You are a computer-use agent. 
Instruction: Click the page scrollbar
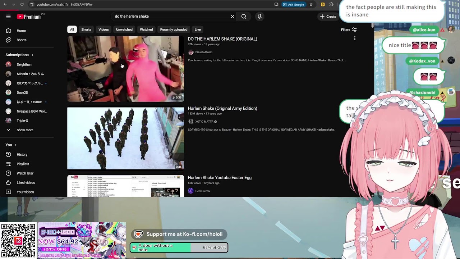[373, 25]
